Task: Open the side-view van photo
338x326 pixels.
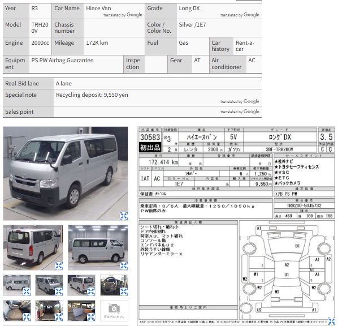Action: [x=98, y=247]
